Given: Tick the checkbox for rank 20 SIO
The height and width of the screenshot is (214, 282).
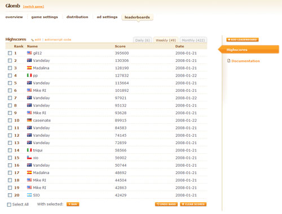Looking at the screenshot, I should [10, 195].
